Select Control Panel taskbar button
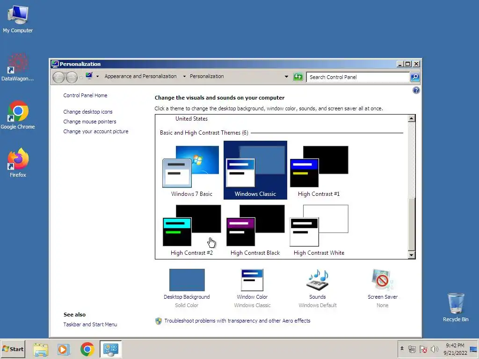479x359 pixels. (x=110, y=349)
